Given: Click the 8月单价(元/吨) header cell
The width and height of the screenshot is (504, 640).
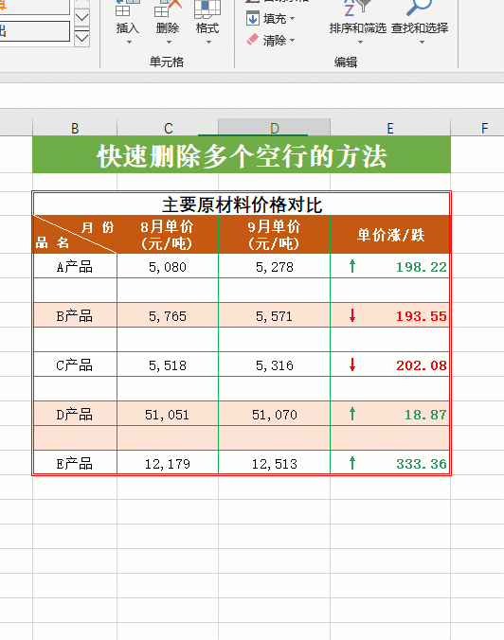Looking at the screenshot, I should 168,235.
